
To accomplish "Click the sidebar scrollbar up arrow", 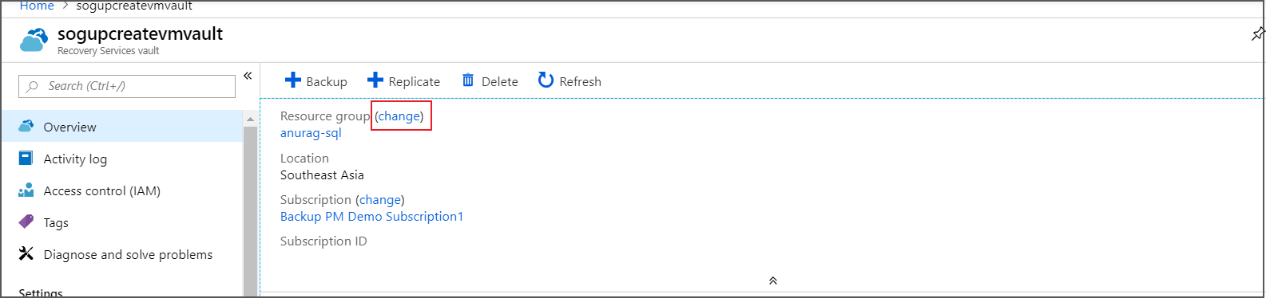I will click(250, 119).
